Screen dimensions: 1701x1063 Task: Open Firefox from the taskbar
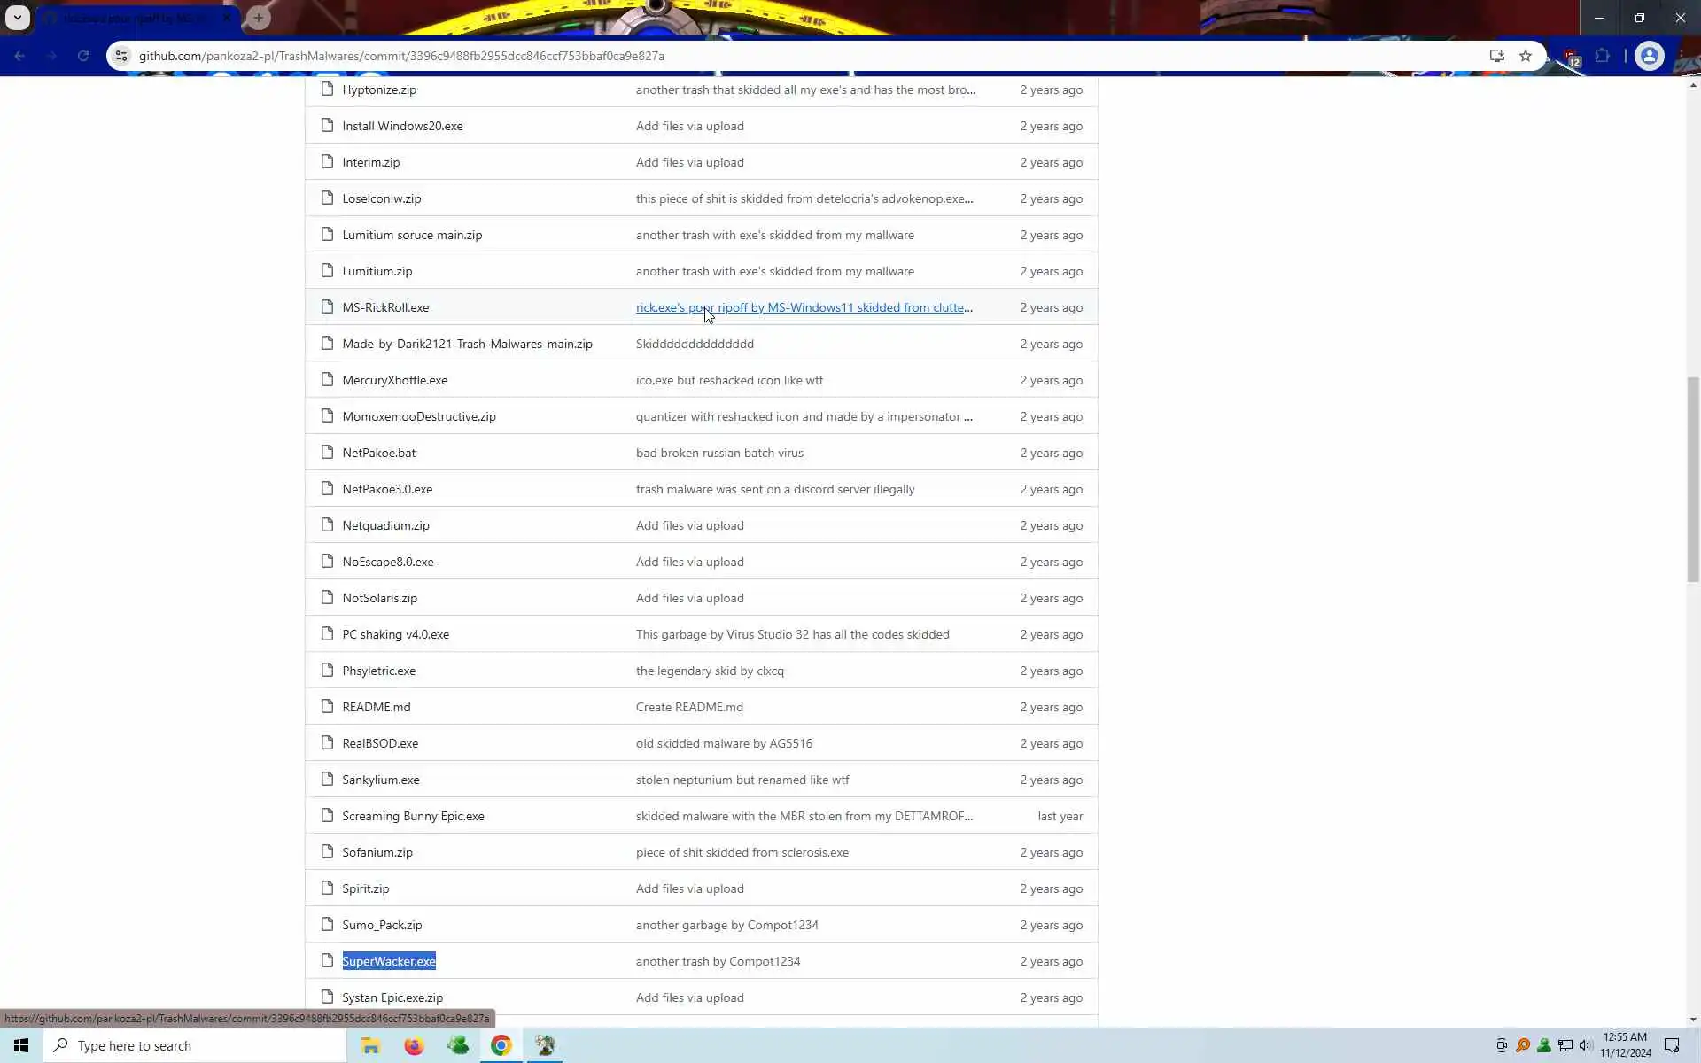[414, 1046]
